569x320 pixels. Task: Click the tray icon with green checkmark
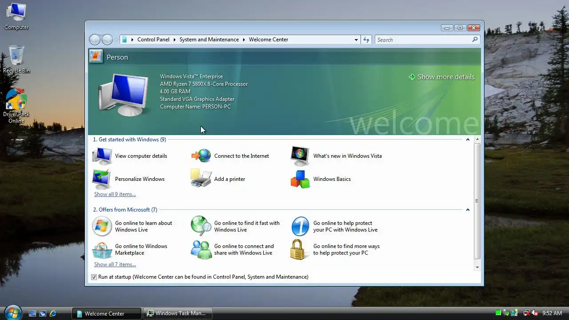(x=506, y=313)
